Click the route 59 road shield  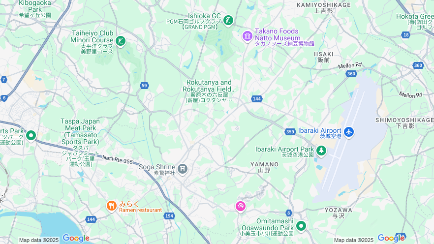coord(144,86)
